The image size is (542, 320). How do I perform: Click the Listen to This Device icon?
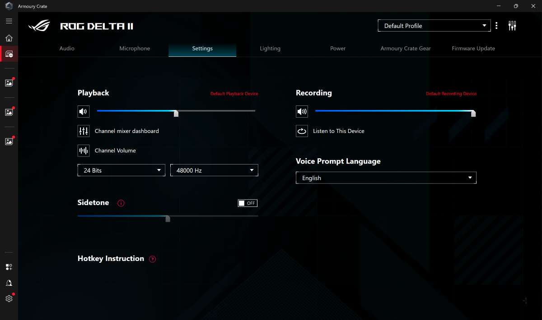coord(302,131)
